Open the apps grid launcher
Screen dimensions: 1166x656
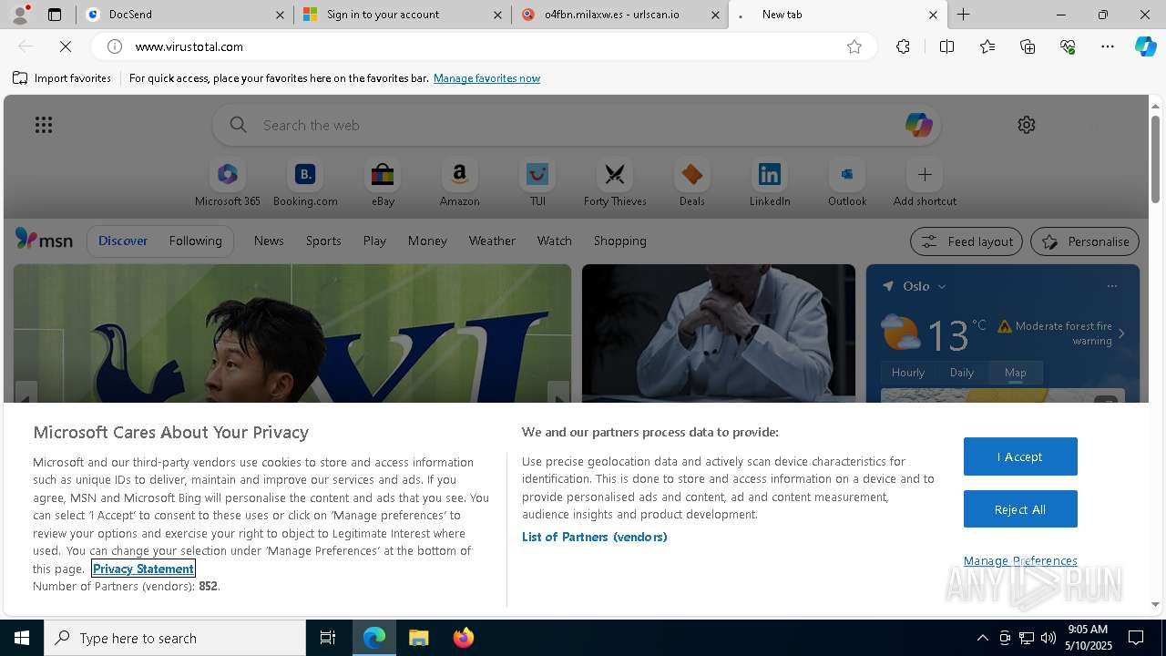coord(43,125)
